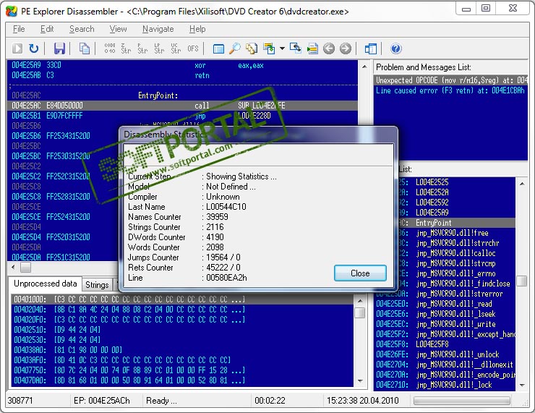Viewport: 535px width, 413px height.
Task: Click the UC Str toolbar icon
Action: click(x=176, y=48)
